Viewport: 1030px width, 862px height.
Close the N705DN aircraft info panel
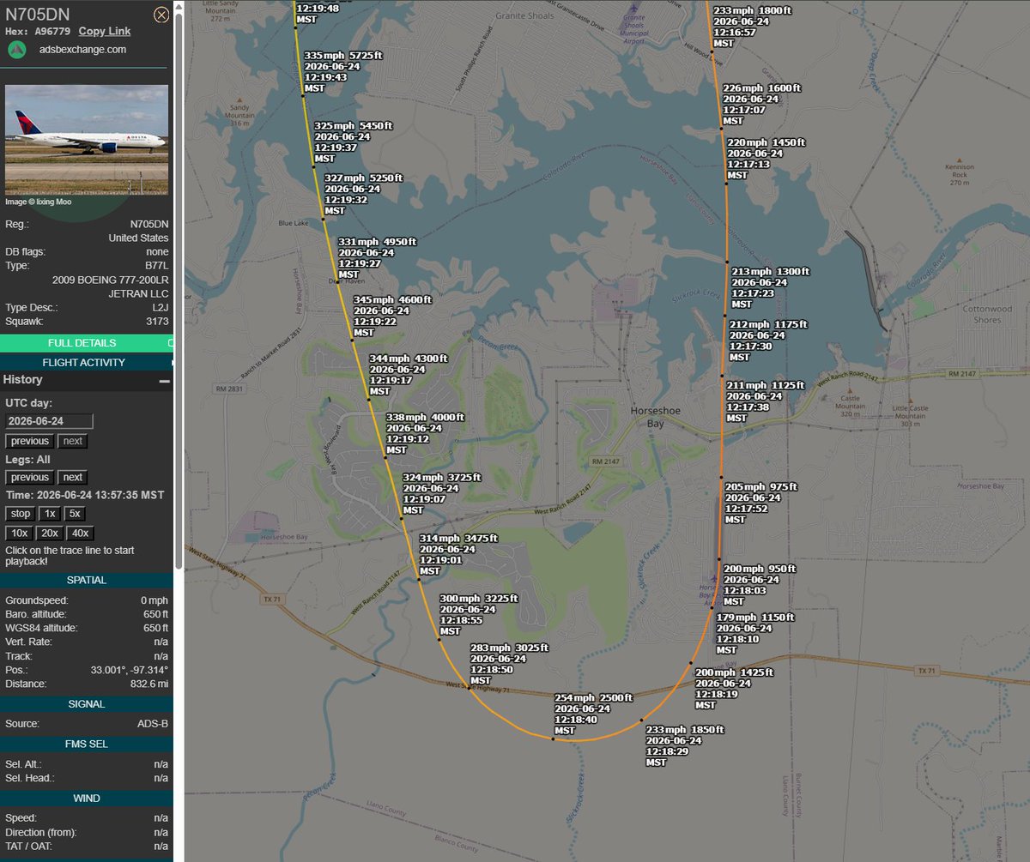tap(161, 15)
